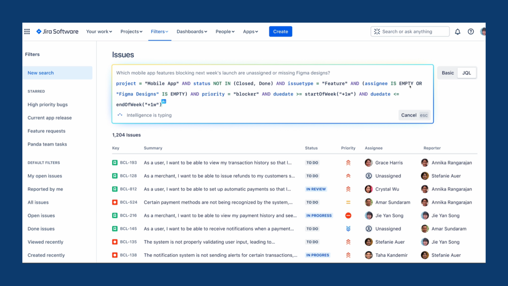The width and height of the screenshot is (508, 286).
Task: Expand the Your work dropdown
Action: click(x=99, y=31)
